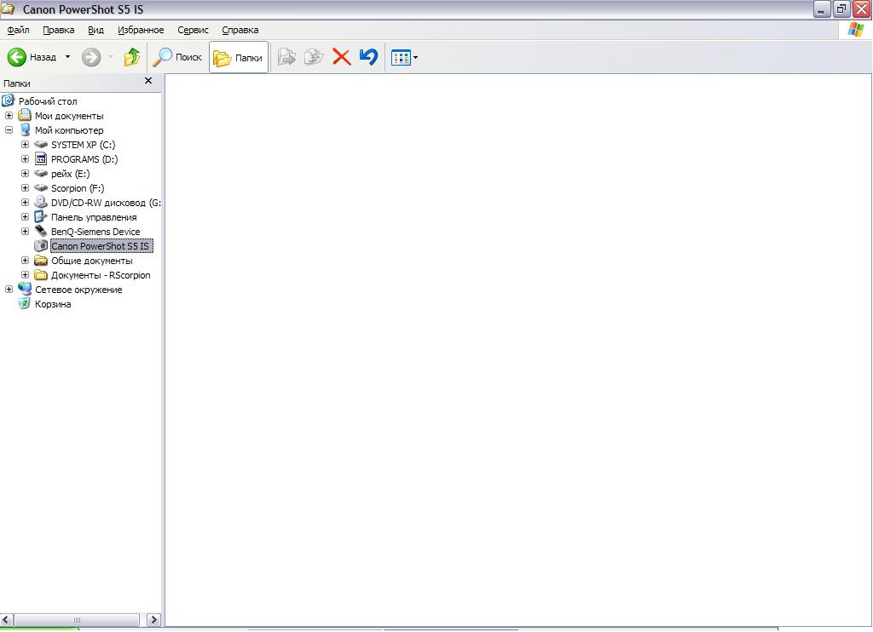The image size is (873, 632).
Task: Collapse Мой компьютер node
Action: coord(9,130)
